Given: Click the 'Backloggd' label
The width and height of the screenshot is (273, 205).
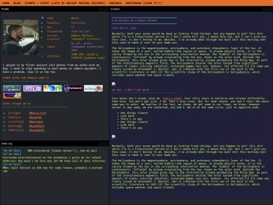Looking at the screenshot, I should [15, 126].
